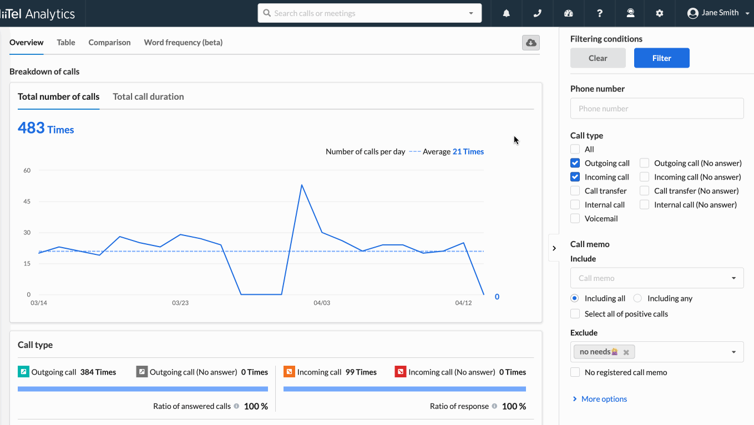Open the dashboard gauge icon

click(x=568, y=13)
